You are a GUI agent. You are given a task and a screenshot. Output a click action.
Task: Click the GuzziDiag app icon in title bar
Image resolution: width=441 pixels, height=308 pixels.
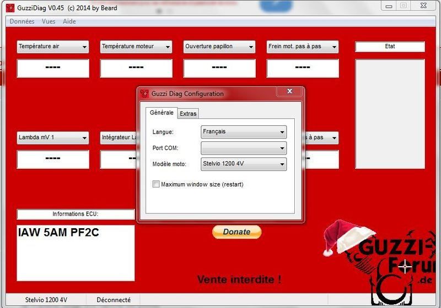coord(10,8)
